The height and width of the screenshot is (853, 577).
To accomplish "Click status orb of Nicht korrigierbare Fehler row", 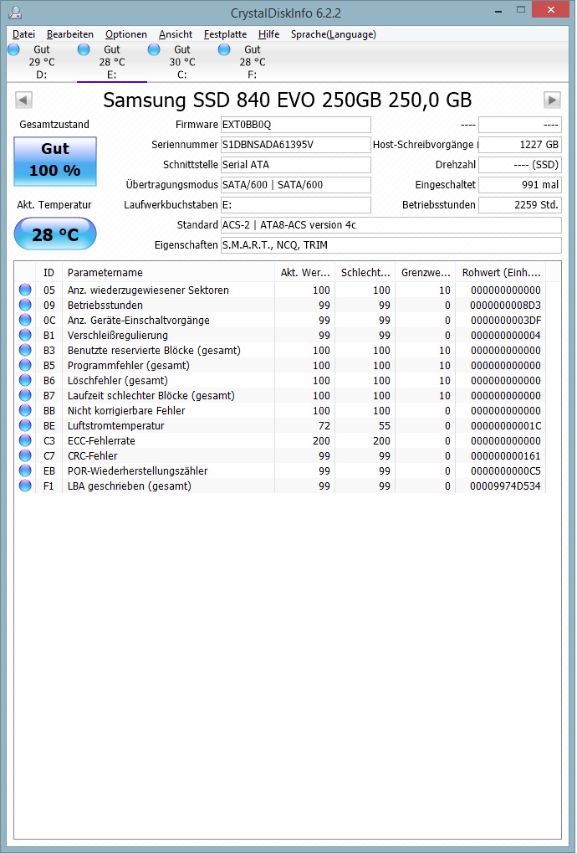I will pyautogui.click(x=25, y=411).
